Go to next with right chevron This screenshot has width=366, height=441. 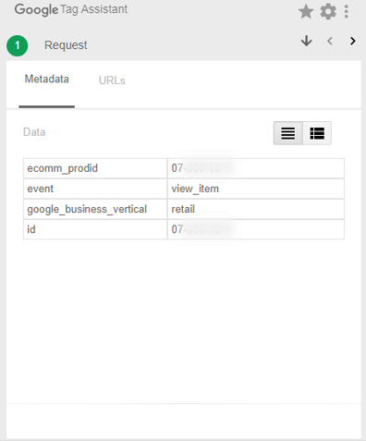(x=353, y=41)
